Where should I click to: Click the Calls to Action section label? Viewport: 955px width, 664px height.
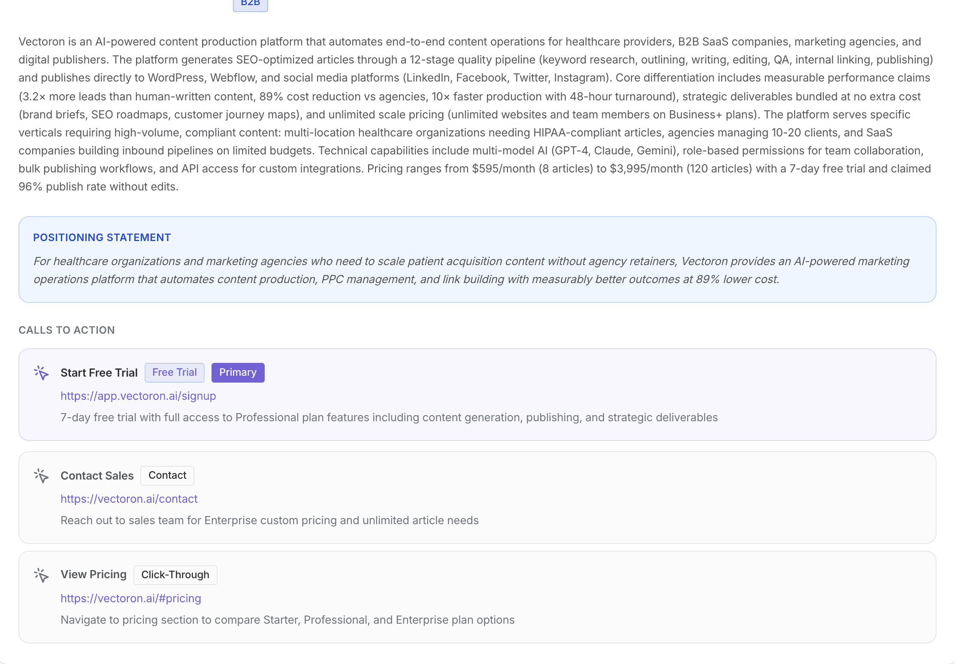[66, 330]
